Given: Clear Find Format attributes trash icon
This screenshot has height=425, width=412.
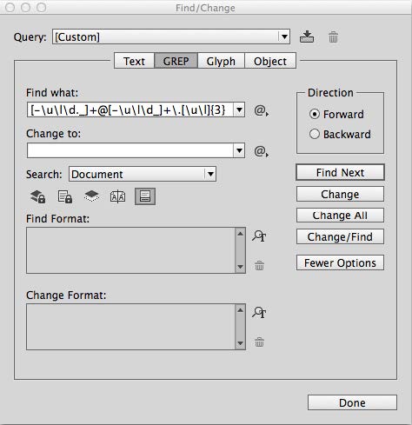Looking at the screenshot, I should (x=259, y=265).
